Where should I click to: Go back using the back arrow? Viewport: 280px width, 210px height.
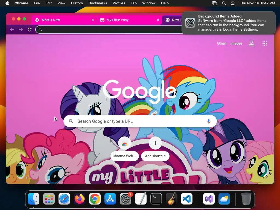12,30
